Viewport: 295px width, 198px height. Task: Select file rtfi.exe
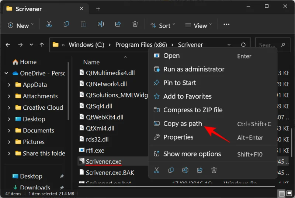pos(95,151)
